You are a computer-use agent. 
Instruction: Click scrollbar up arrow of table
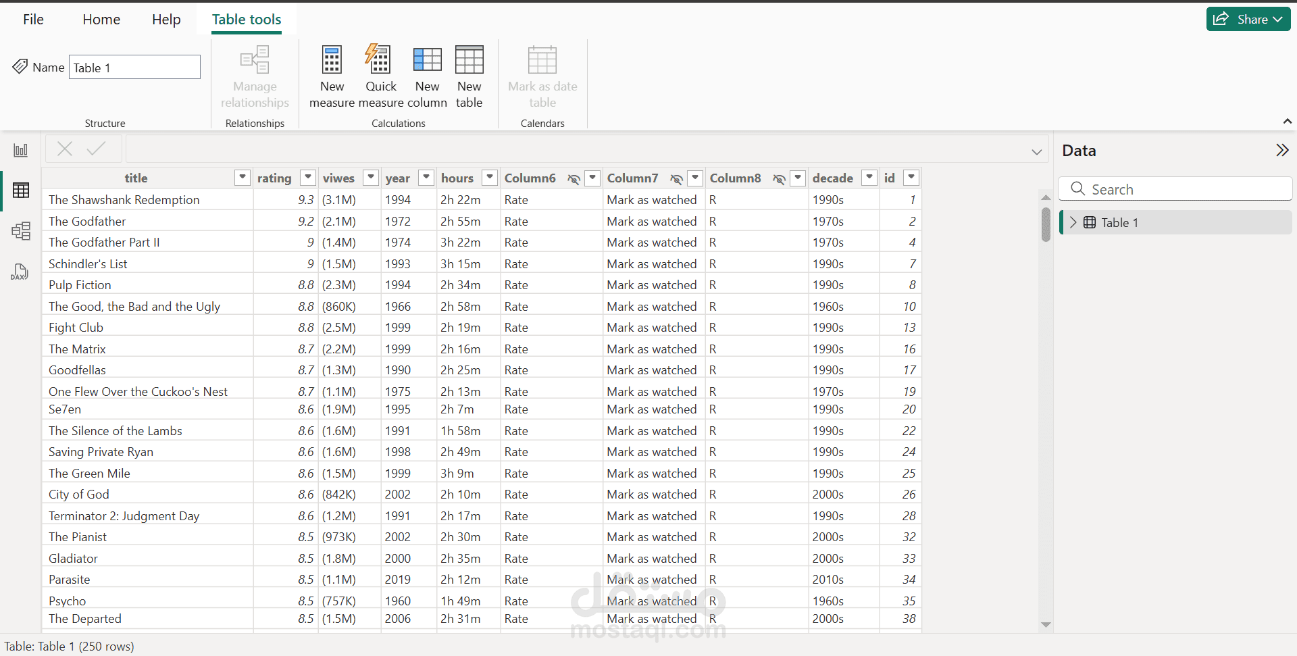click(x=1046, y=197)
